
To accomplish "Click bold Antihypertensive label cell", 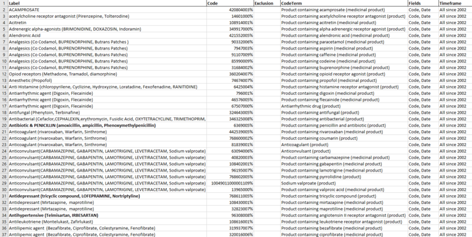I will (x=107, y=215).
